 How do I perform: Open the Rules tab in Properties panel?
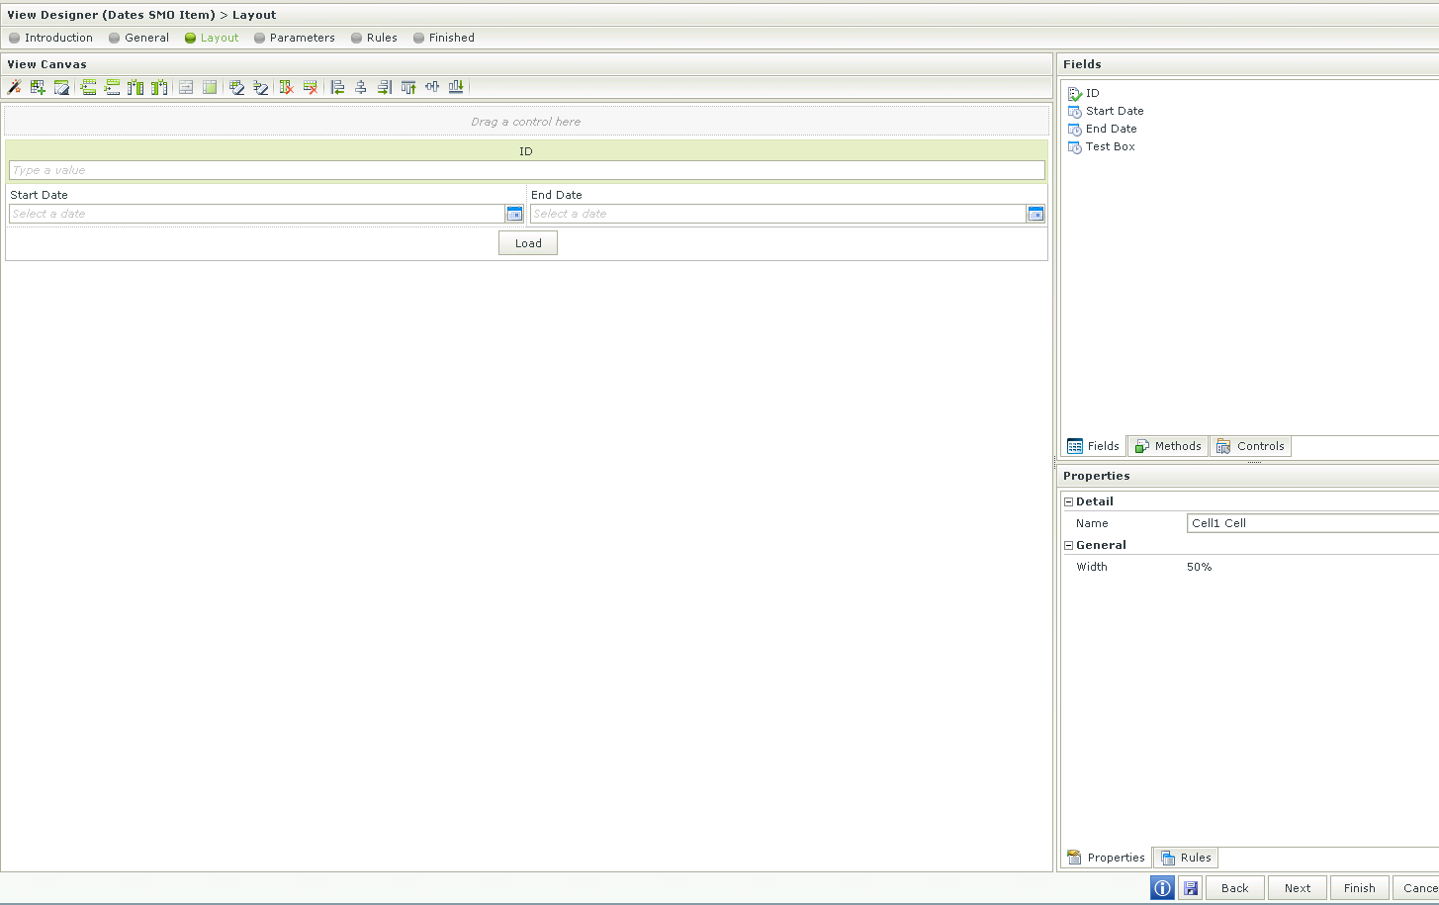[1186, 858]
